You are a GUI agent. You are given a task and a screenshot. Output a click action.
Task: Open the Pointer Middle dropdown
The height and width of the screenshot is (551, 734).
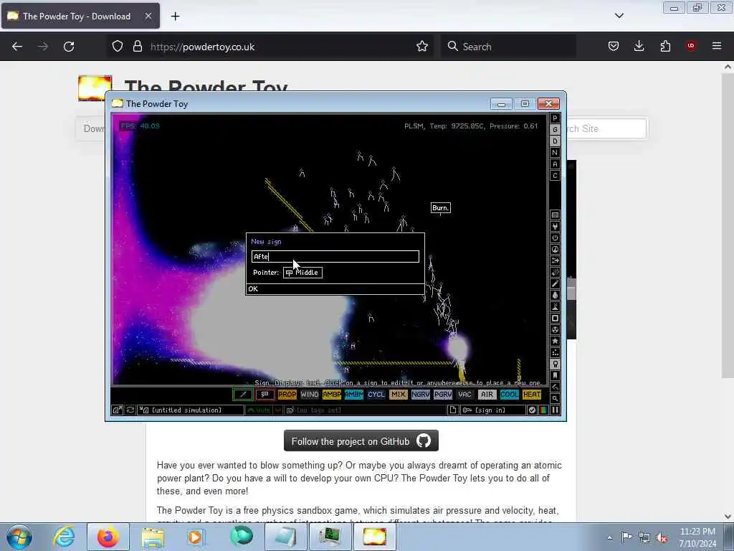click(302, 272)
